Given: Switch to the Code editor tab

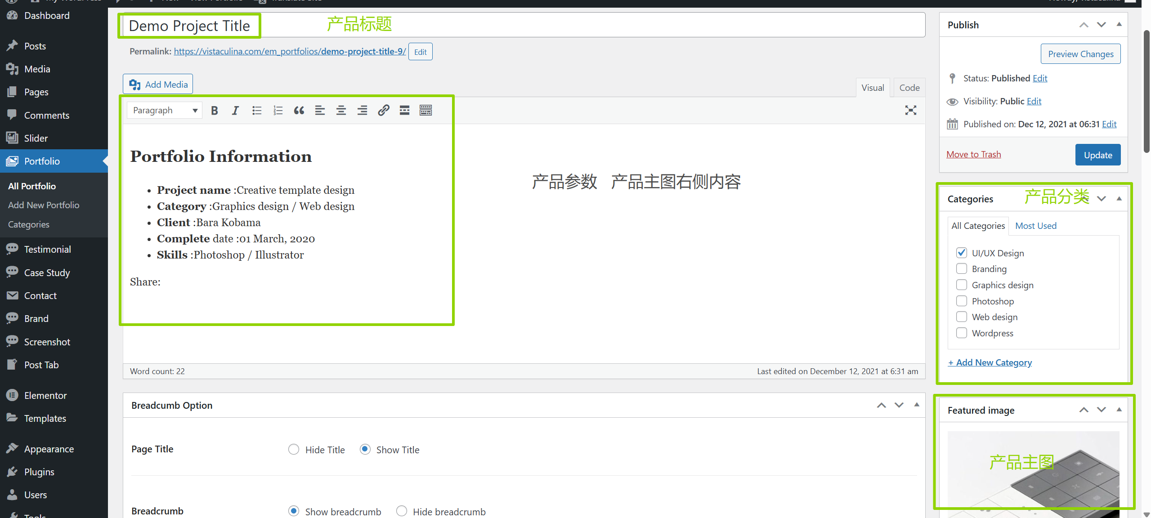Looking at the screenshot, I should pos(909,88).
